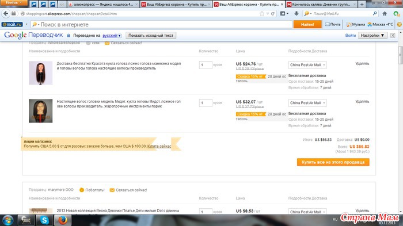Open a new tab with the plus button

[x=362, y=5]
